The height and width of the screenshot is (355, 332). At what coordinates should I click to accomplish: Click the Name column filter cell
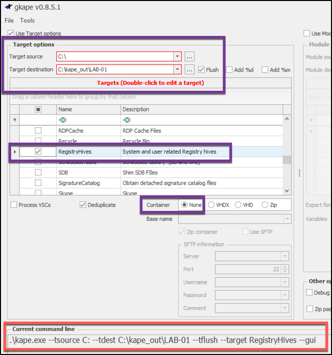89,120
